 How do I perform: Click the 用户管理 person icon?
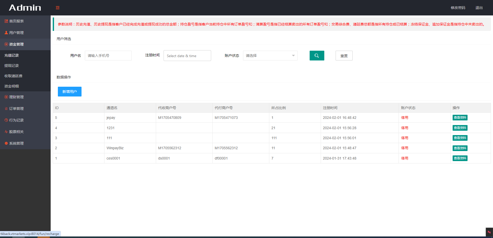[x=6, y=33]
